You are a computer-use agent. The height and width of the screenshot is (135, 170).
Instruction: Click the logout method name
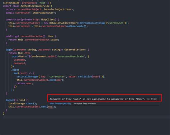(x=10, y=100)
